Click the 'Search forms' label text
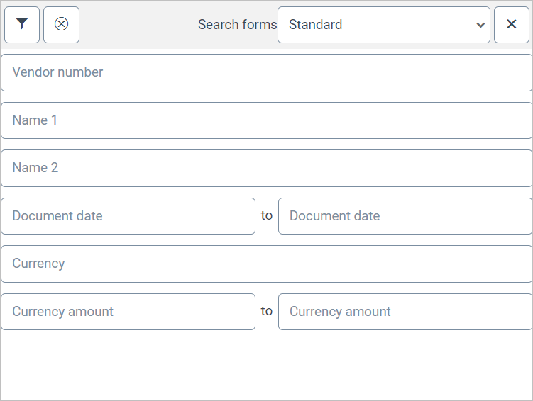The height and width of the screenshot is (401, 533). coord(237,25)
